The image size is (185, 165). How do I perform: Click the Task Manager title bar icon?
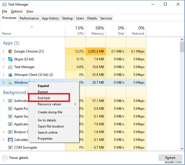[x=4, y=4]
